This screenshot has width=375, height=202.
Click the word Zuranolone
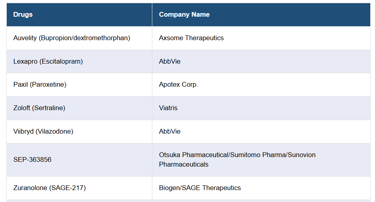coord(31,188)
